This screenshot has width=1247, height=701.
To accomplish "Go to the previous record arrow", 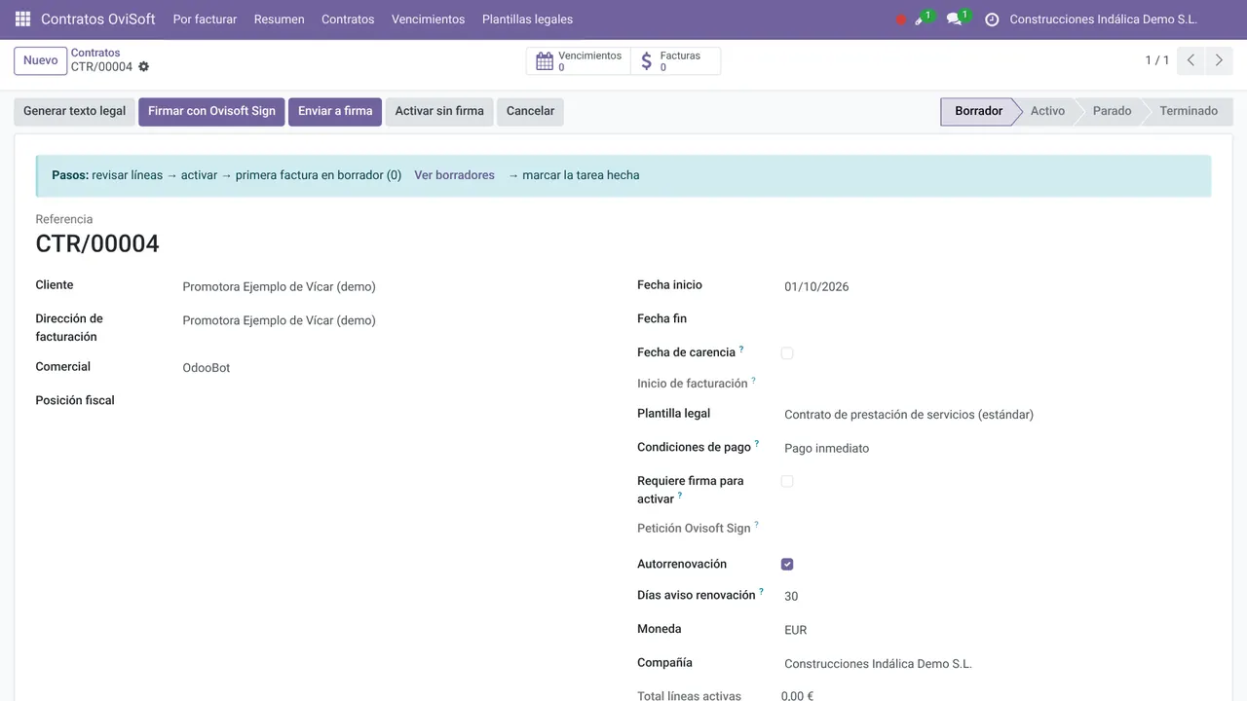I will (1190, 60).
